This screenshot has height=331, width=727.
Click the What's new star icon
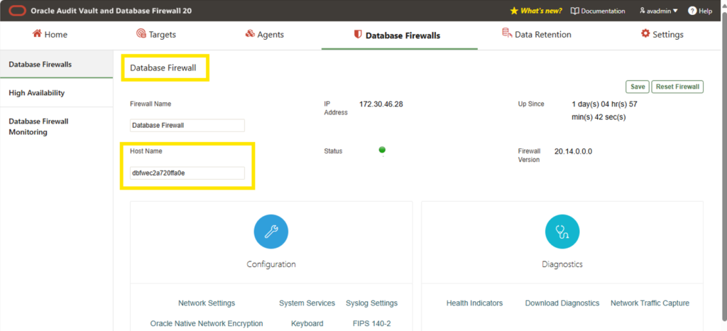(x=514, y=11)
